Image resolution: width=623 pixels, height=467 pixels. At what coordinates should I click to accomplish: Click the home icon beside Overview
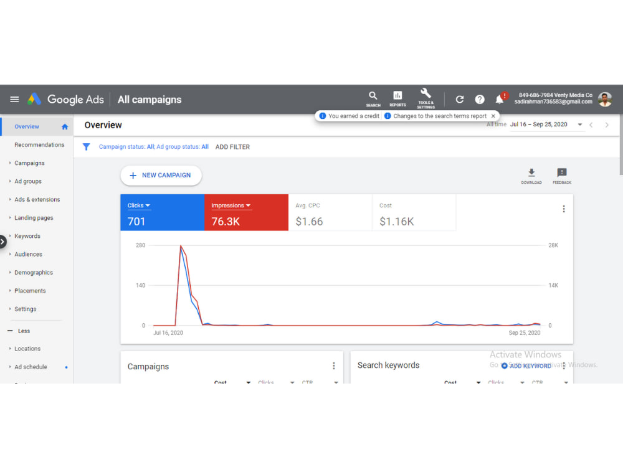pos(65,126)
